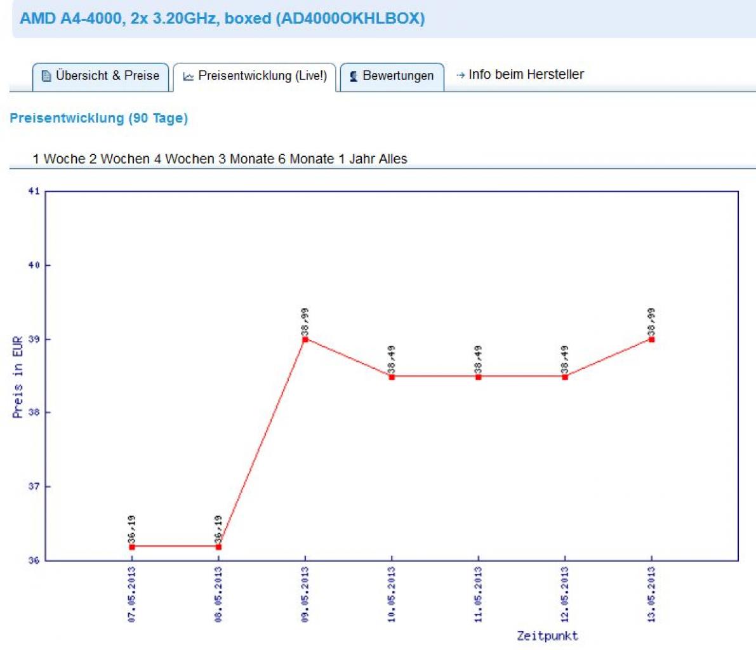Set the chart range to 3 Monate
The height and width of the screenshot is (650, 756).
[x=246, y=159]
